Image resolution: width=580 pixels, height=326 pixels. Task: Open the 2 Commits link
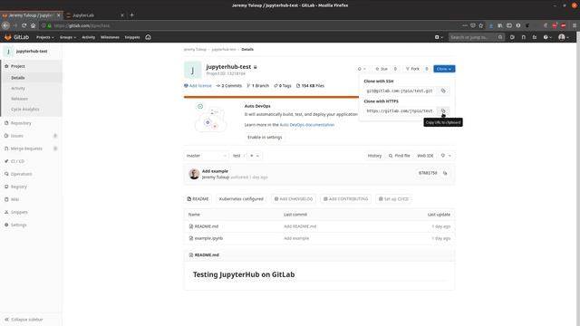[x=229, y=86]
